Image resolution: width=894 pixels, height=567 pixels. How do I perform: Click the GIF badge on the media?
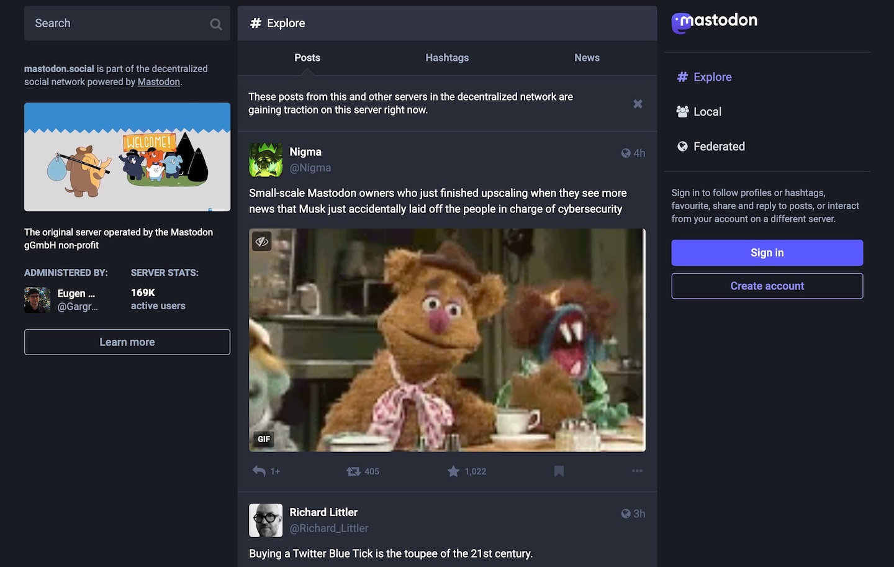(264, 439)
